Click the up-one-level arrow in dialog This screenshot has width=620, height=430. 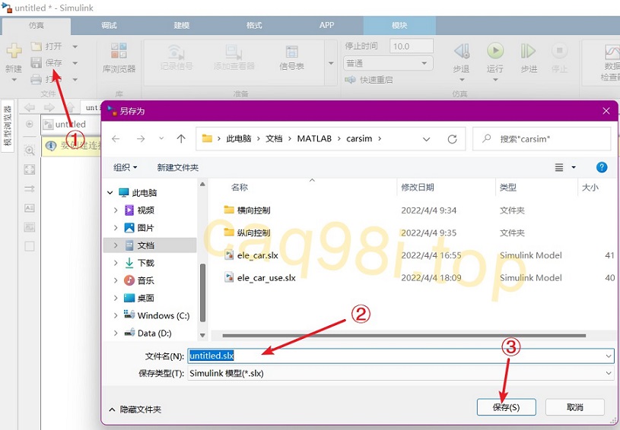(181, 138)
